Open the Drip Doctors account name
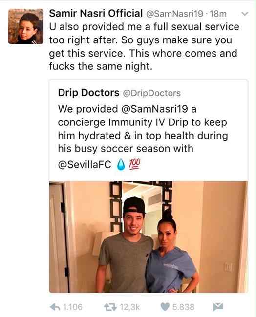The width and height of the screenshot is (256, 317). point(88,93)
